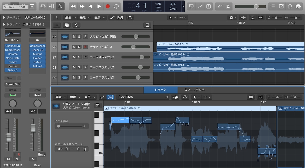Toggle the 1234 count-in button
305x168 pixels.
[219, 6]
